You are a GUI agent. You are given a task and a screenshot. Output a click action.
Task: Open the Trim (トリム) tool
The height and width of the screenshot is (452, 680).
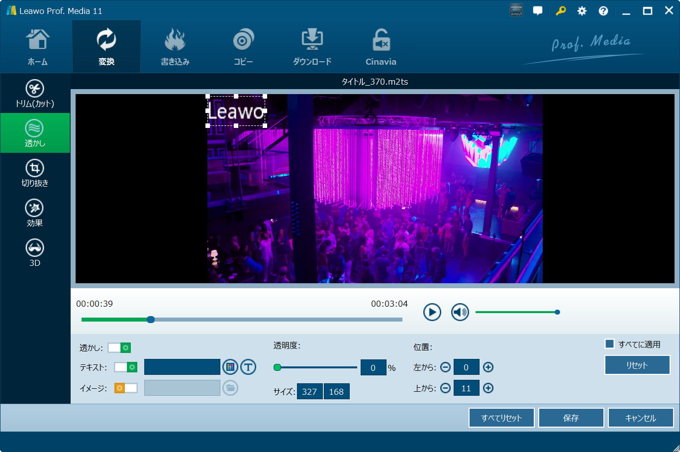(35, 93)
